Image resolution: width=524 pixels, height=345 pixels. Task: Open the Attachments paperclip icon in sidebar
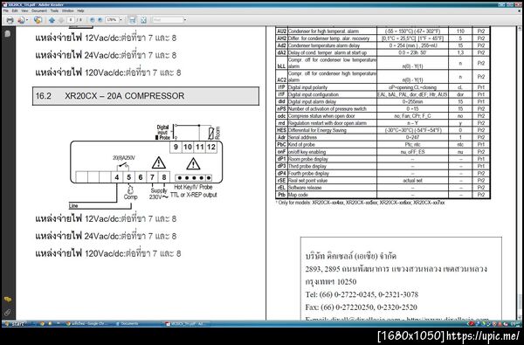pyautogui.click(x=8, y=312)
